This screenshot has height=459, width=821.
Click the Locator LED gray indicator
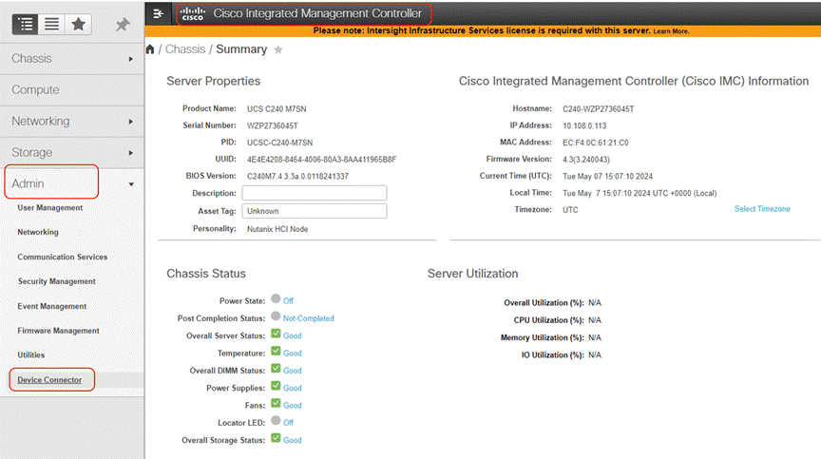point(276,420)
